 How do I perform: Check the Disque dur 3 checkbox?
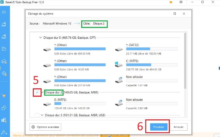[x=37, y=115]
